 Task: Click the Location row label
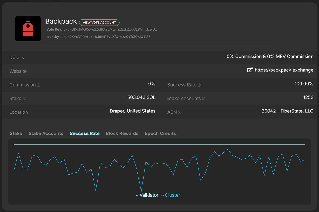[x=19, y=112]
